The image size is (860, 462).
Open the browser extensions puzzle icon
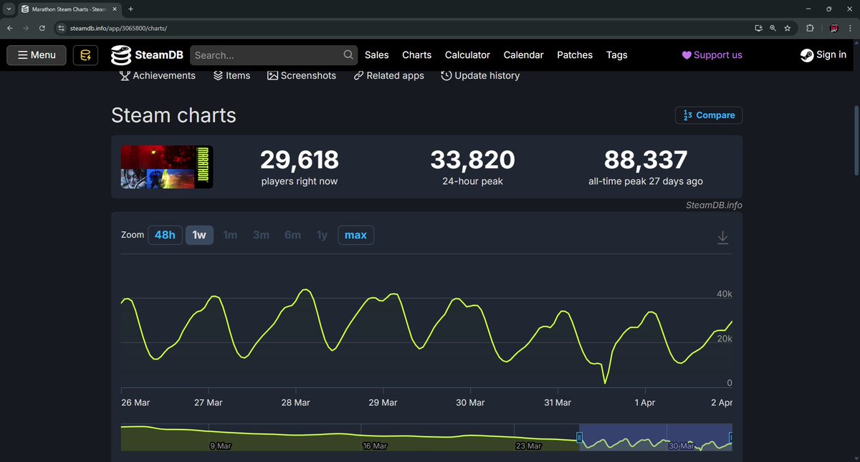[x=810, y=28]
